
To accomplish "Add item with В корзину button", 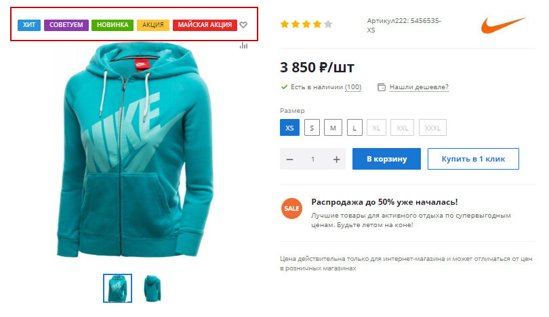I will (386, 159).
